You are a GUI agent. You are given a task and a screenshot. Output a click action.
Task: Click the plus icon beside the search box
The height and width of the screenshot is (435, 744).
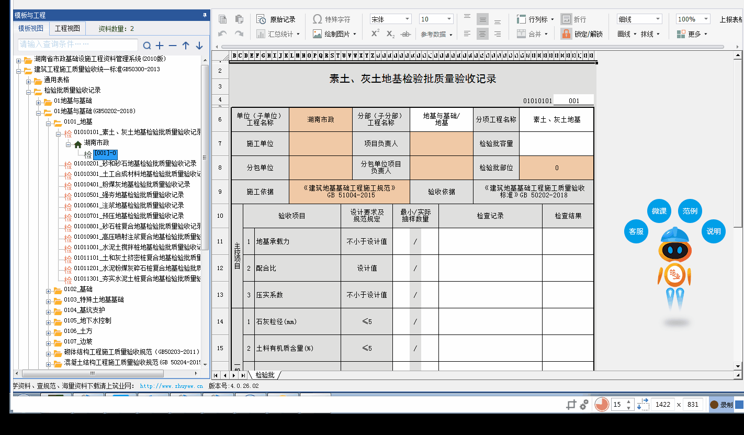point(160,46)
